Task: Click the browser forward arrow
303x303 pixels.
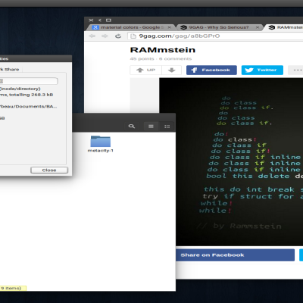Action: [x=105, y=36]
